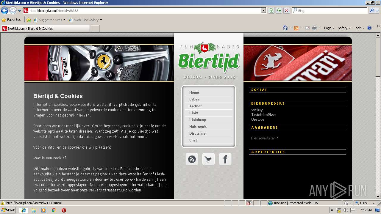
Task: Open Home page toolbar icon
Action: [285, 28]
